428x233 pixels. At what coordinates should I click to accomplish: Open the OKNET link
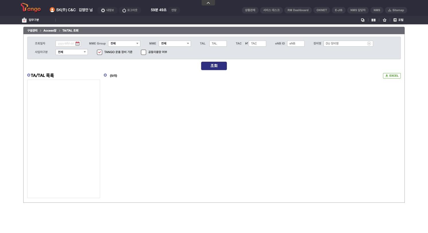tap(322, 10)
